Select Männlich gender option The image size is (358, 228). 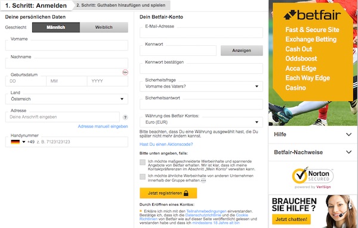(x=56, y=27)
